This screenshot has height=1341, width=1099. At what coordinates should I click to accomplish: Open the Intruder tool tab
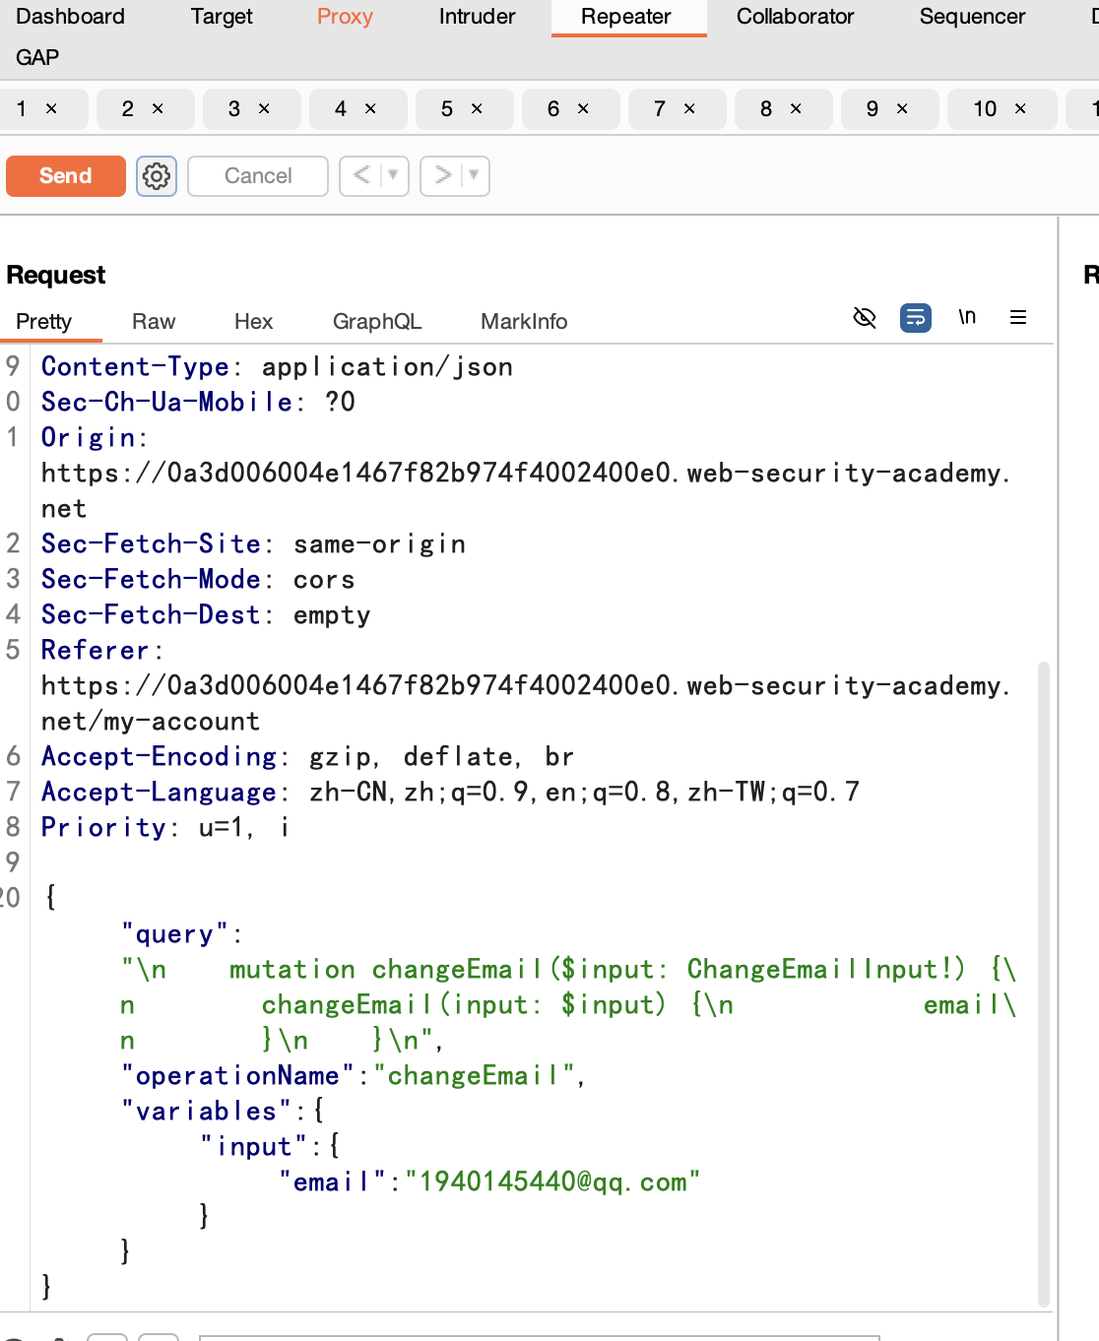point(477,17)
